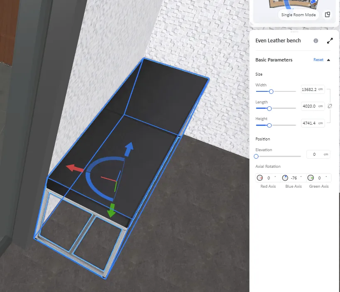Screen dimensions: 340x292
Task: Click the blue axis move arrow
Action: pos(129,147)
